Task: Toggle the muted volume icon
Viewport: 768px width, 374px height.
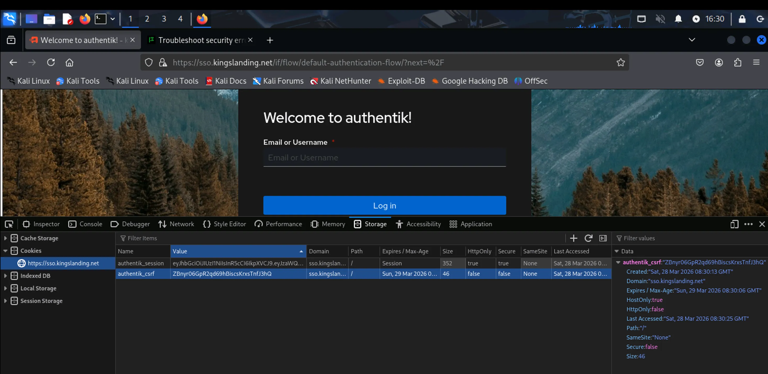Action: pos(660,19)
